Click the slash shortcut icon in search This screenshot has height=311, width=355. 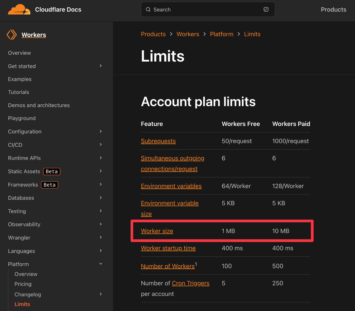pyautogui.click(x=266, y=9)
